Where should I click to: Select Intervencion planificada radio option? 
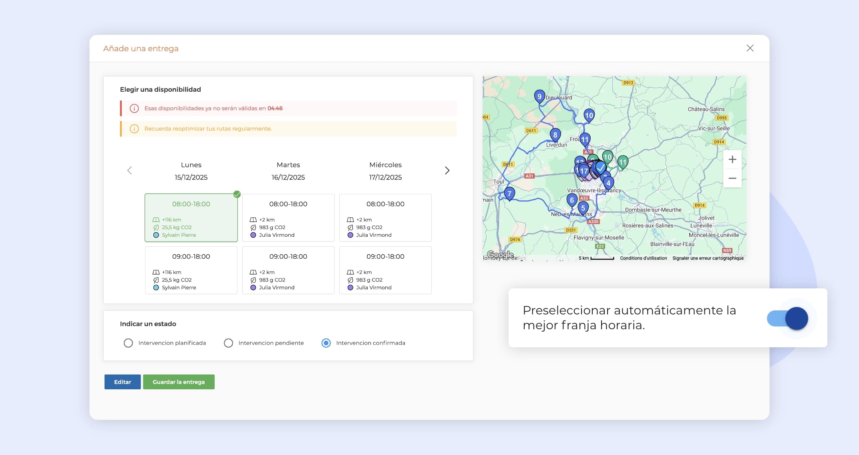(128, 343)
